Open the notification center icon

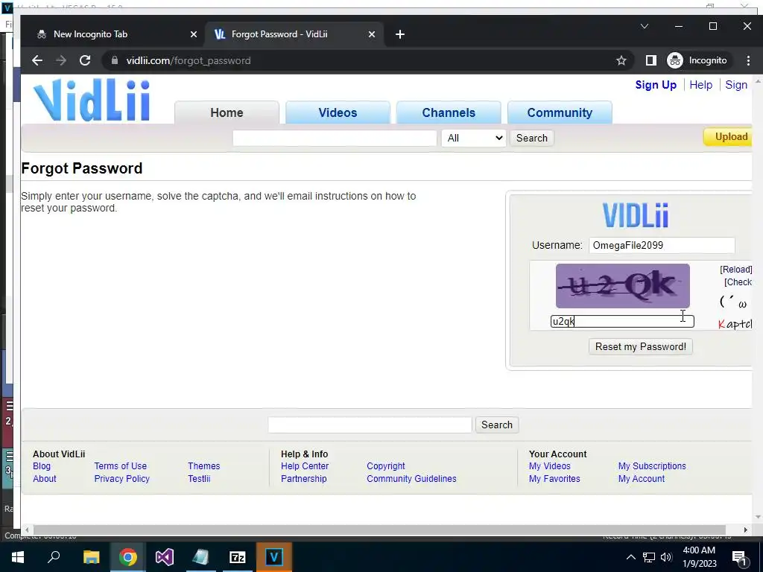click(x=739, y=557)
